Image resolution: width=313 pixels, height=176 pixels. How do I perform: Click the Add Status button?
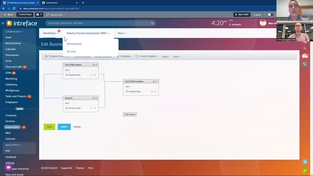(130, 114)
